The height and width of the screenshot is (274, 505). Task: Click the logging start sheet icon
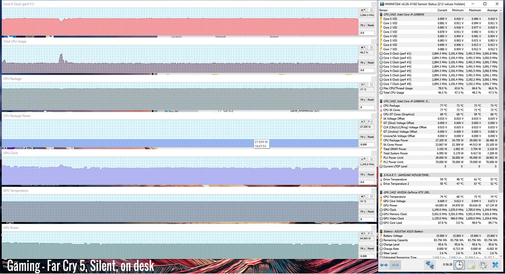471,265
